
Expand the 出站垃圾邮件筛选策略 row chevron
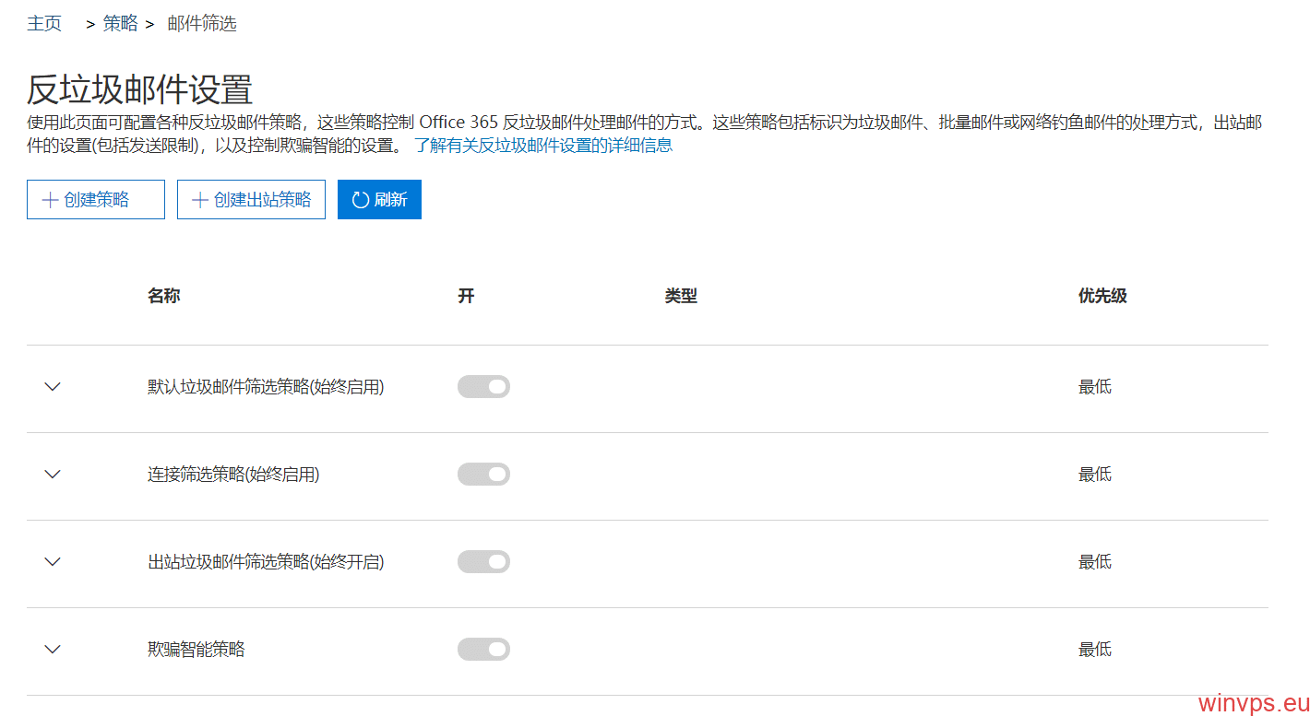point(53,562)
